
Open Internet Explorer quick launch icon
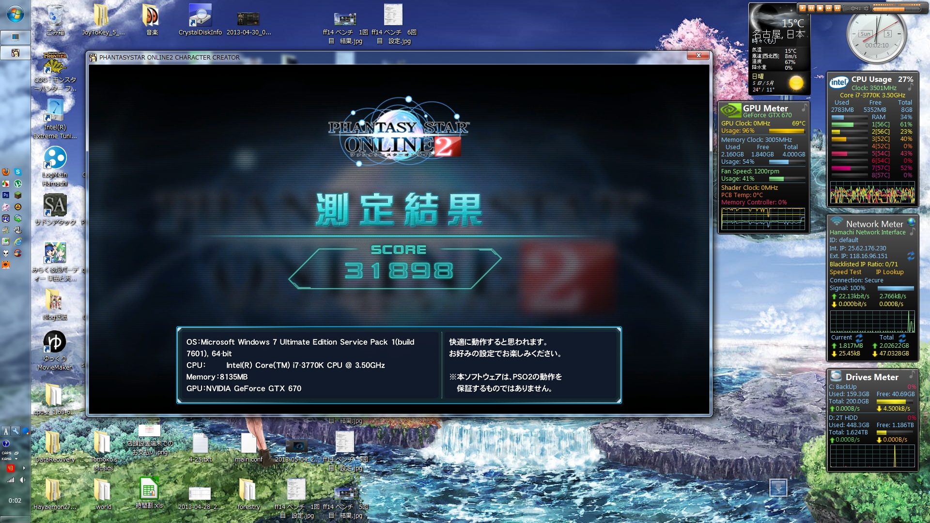18,241
